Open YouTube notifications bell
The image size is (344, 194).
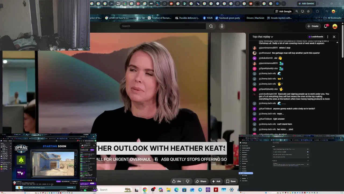point(326,26)
